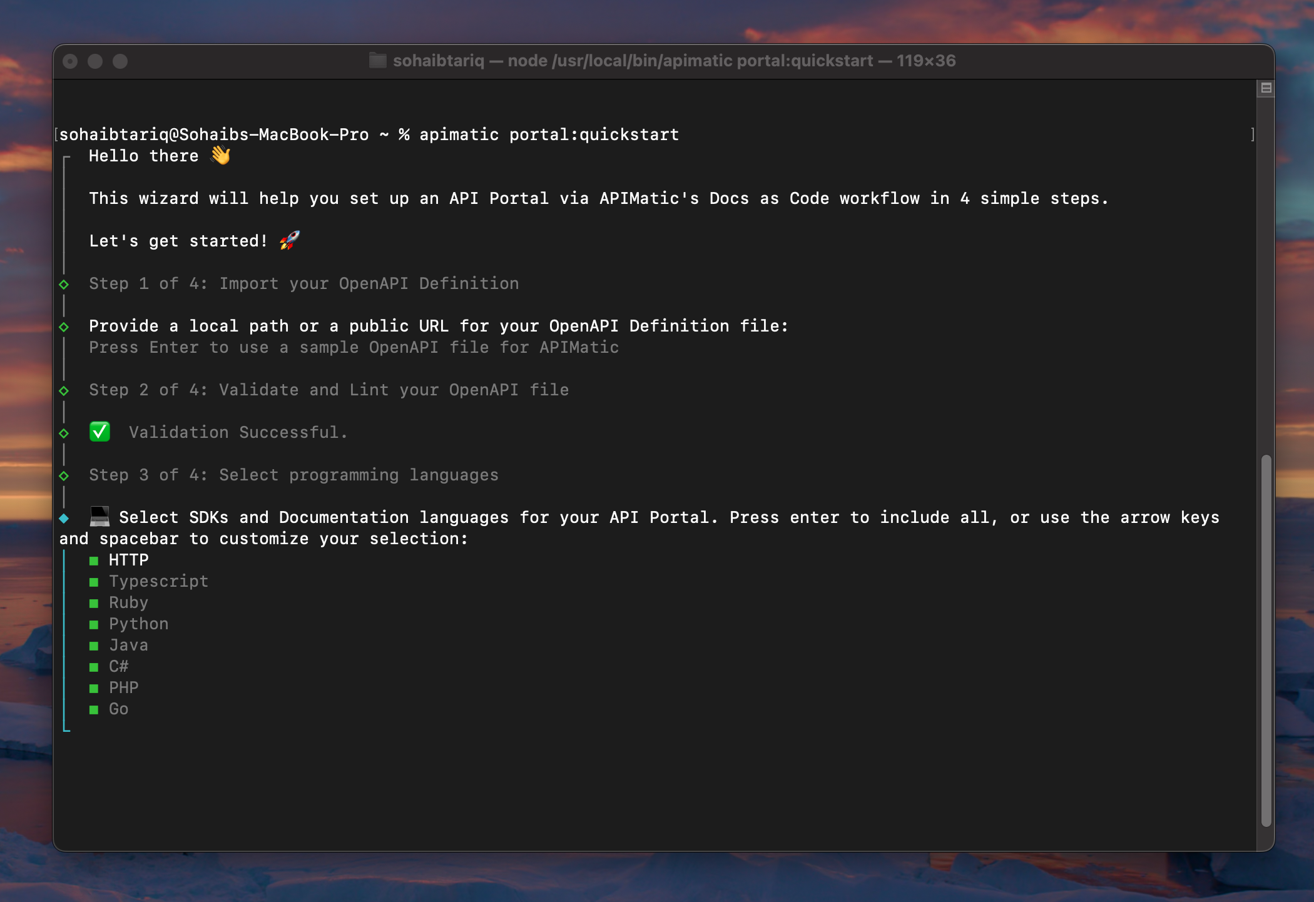The width and height of the screenshot is (1314, 902).
Task: Click the 'Press Enter to use a sample OpenAPI file' hint
Action: pyautogui.click(x=354, y=347)
